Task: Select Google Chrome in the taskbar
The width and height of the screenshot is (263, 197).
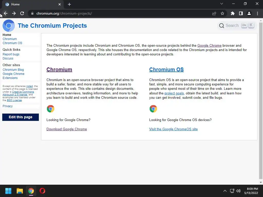Action: pyautogui.click(x=31, y=191)
